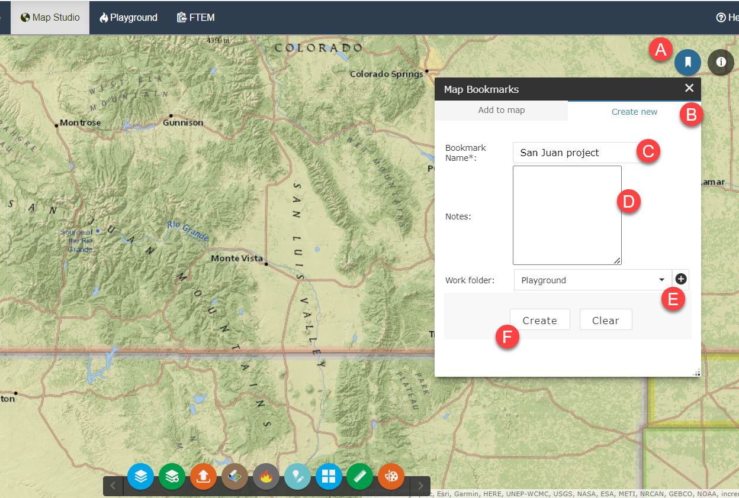Image resolution: width=739 pixels, height=498 pixels.
Task: Open the layers list tool
Action: (x=140, y=476)
